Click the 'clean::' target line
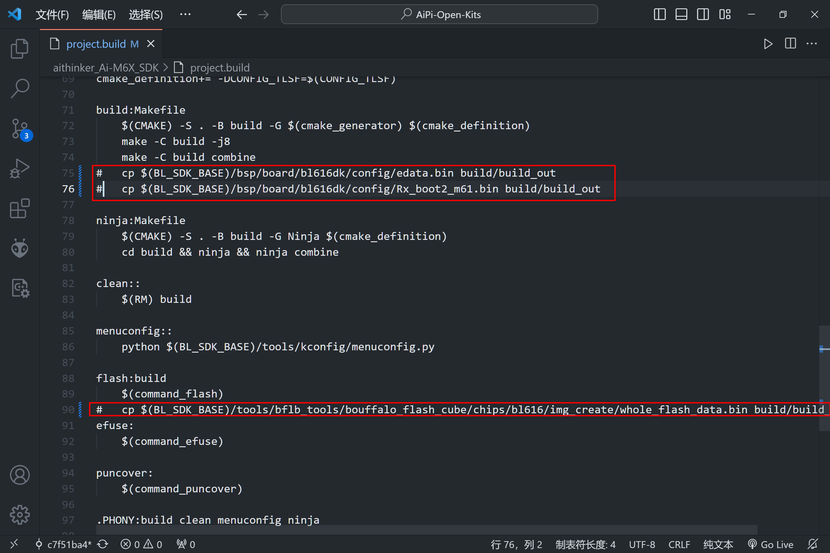The height and width of the screenshot is (553, 830). point(118,283)
